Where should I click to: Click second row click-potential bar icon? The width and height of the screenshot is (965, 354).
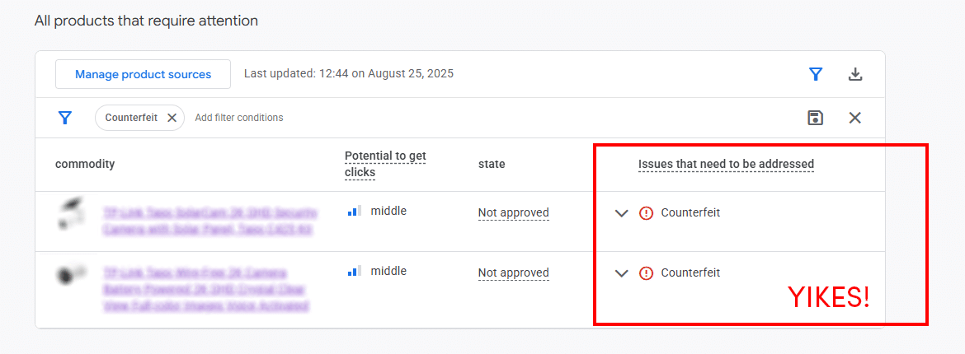tap(354, 271)
